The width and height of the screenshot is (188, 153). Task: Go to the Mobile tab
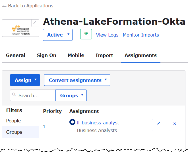pos(76,55)
